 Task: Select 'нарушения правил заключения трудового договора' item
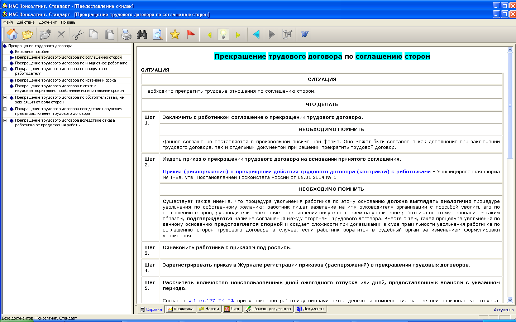coord(69,111)
